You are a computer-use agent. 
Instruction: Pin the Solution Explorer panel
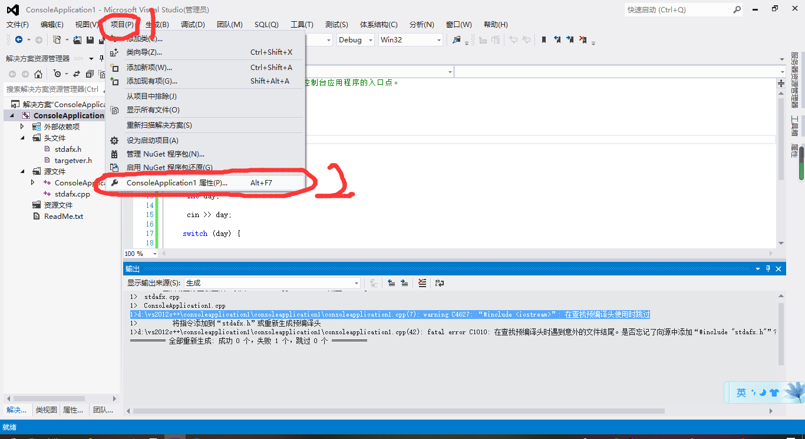102,58
